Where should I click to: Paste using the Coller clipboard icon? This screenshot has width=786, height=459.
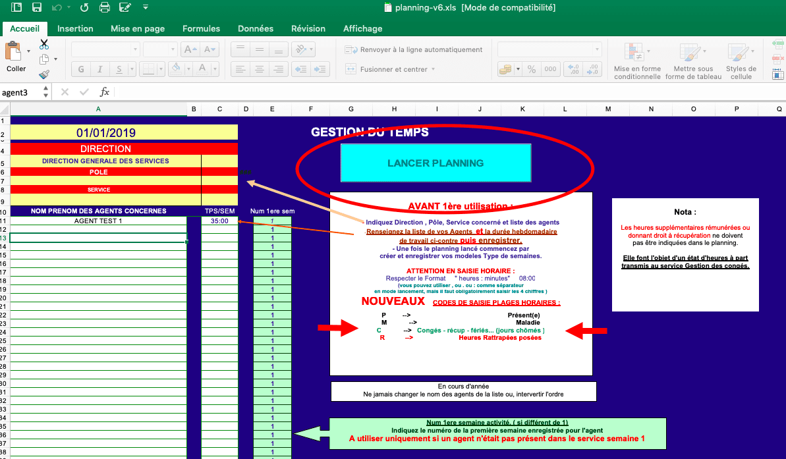pyautogui.click(x=13, y=52)
